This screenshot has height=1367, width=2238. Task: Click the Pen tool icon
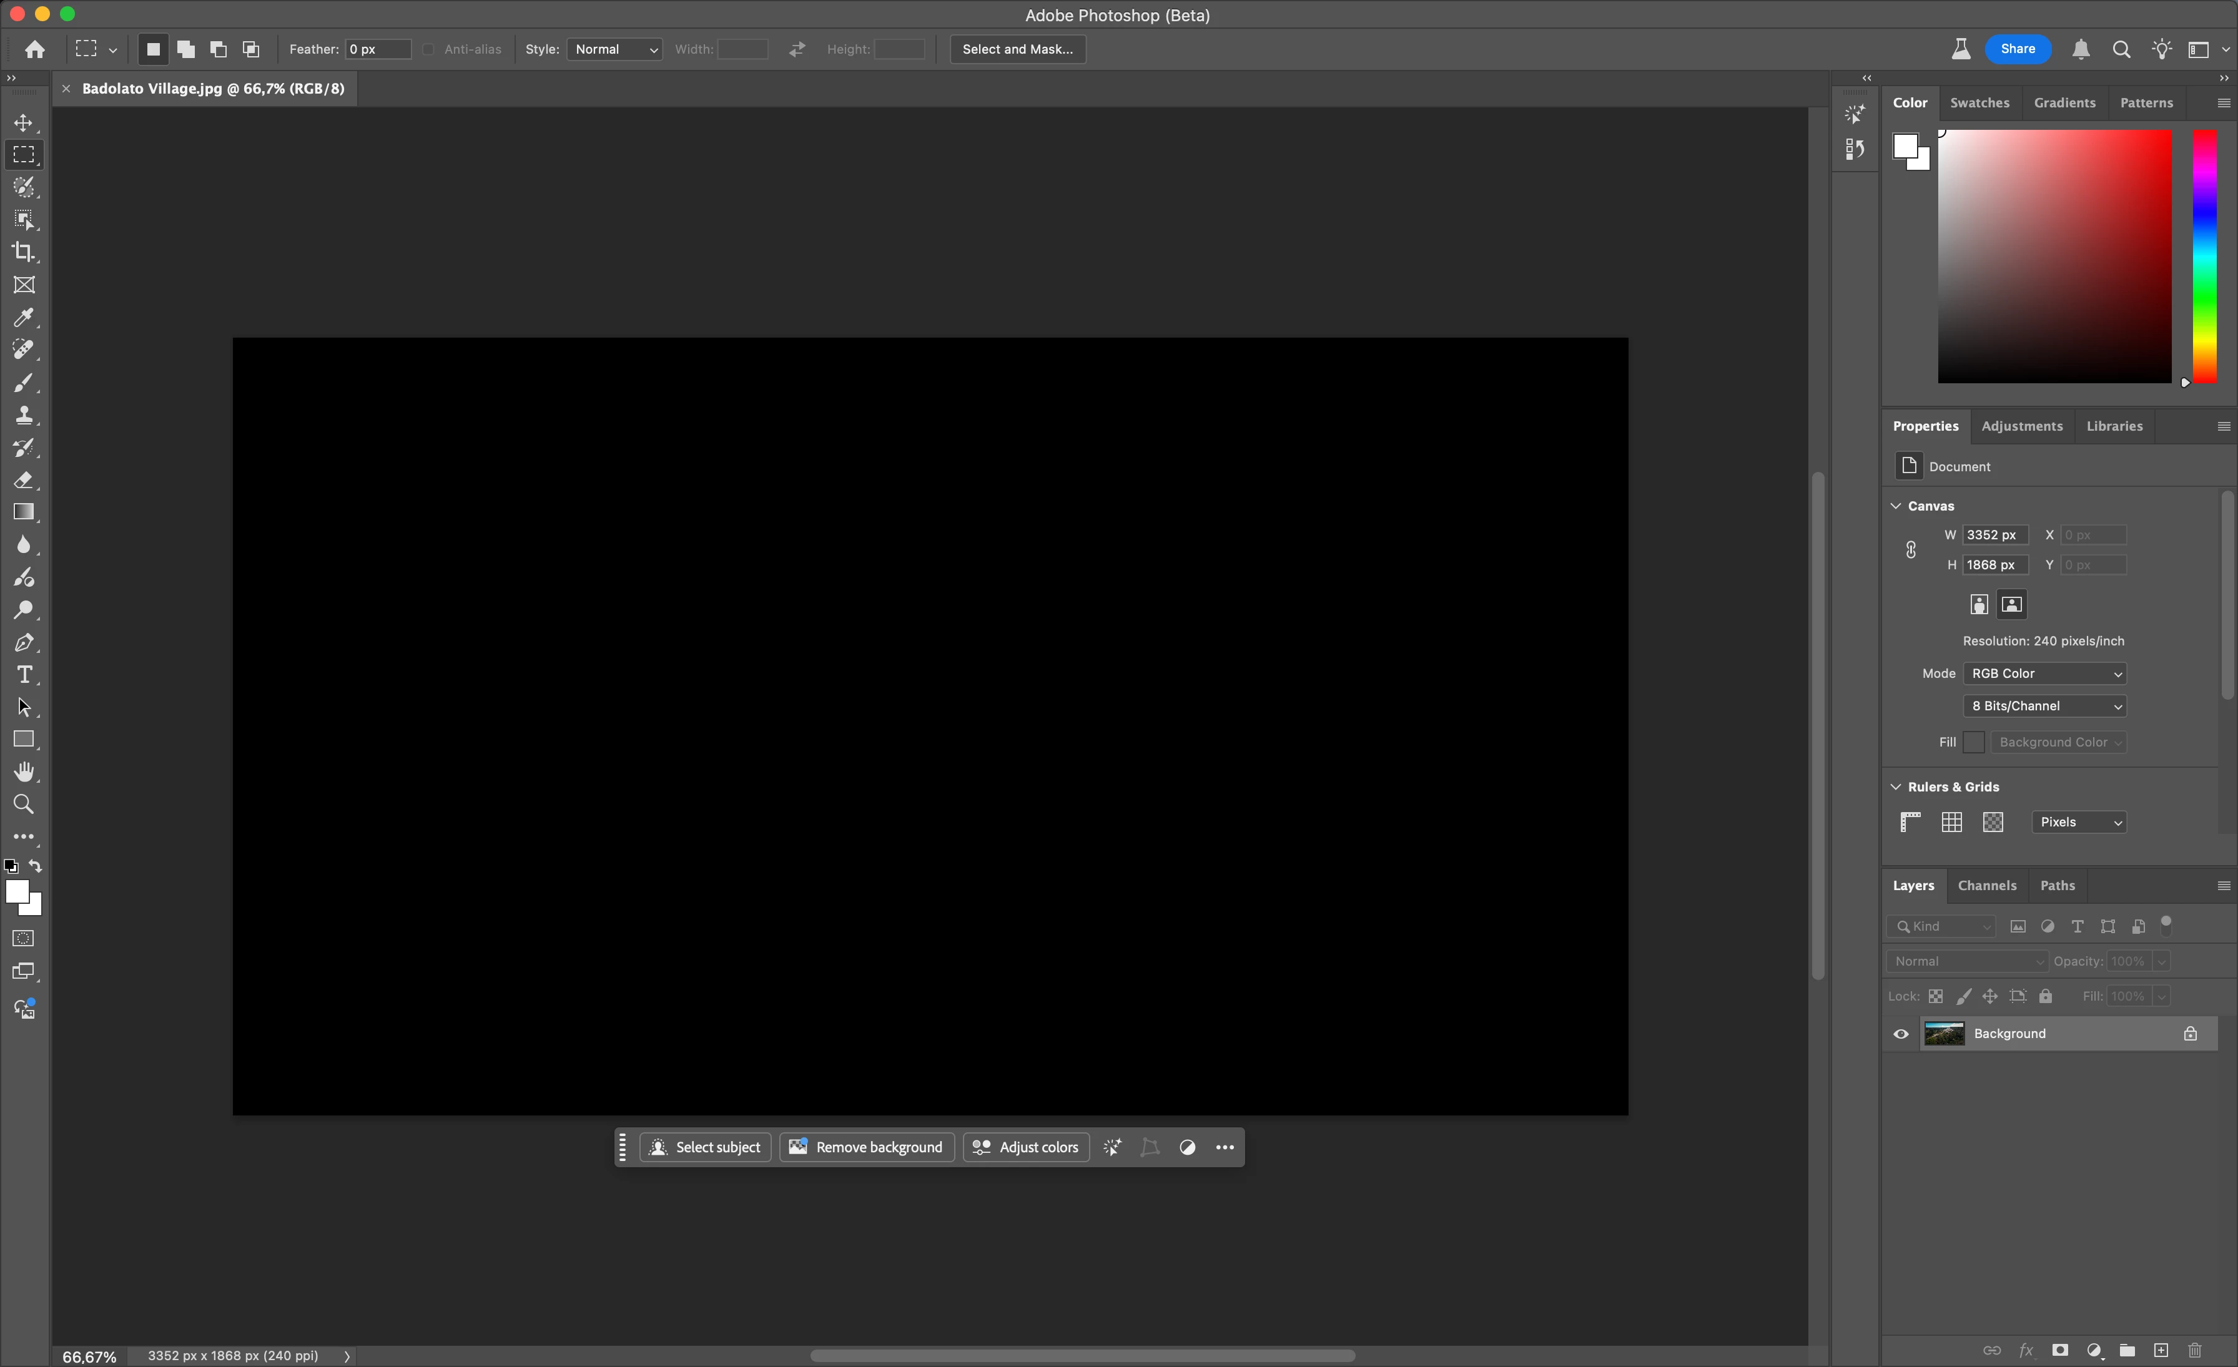click(24, 643)
